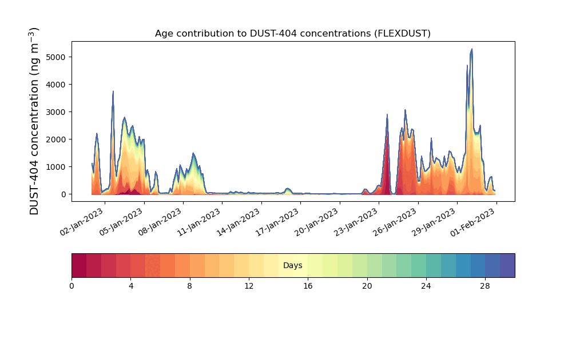This screenshot has width=572, height=343.
Task: Click the y-axis label "DUST-404 concentration (ng m⁻³)"
Action: click(34, 121)
